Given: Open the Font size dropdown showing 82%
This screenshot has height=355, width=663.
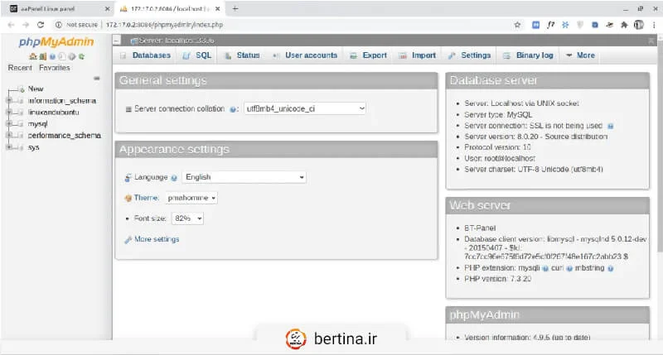Looking at the screenshot, I should pyautogui.click(x=187, y=218).
